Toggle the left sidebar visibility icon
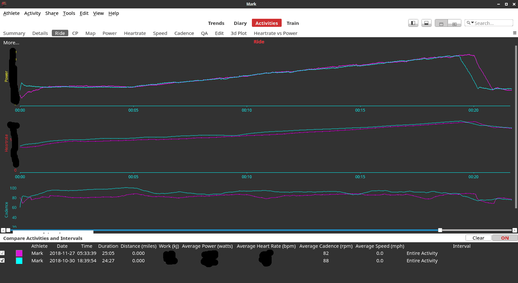Screen dimensions: 518x283 [413, 23]
